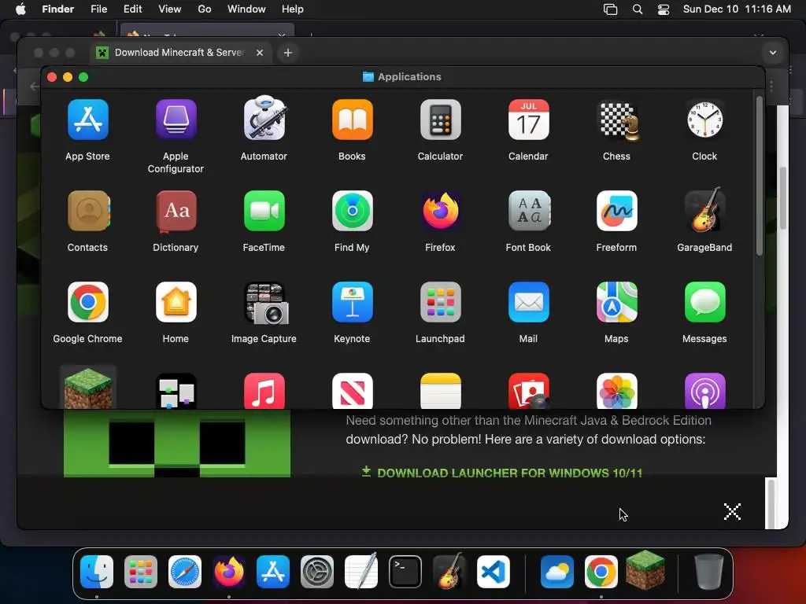Open the Clock app

click(704, 120)
